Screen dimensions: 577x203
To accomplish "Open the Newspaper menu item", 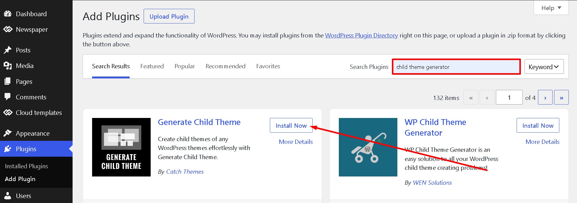I will tap(32, 30).
